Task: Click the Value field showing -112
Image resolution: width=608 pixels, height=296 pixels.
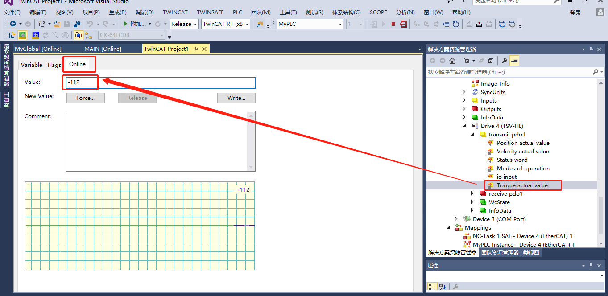Action: (161, 82)
